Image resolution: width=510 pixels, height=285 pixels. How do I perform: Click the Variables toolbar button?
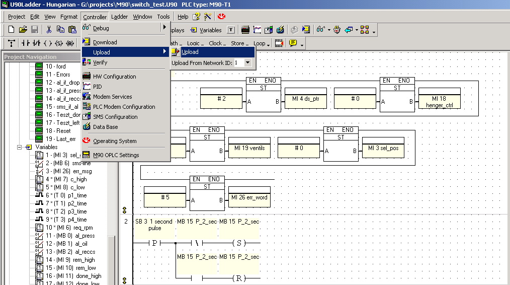point(206,30)
